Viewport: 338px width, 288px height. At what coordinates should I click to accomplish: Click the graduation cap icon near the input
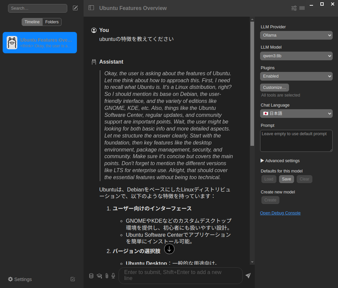pyautogui.click(x=99, y=276)
